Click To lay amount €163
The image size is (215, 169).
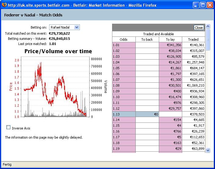tap(170, 143)
